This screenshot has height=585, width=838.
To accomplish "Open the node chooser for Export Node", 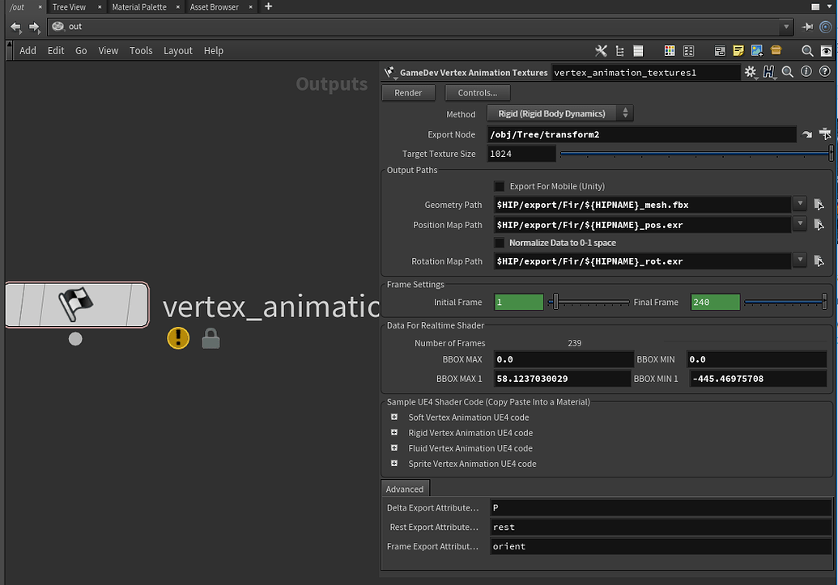I will [x=825, y=134].
